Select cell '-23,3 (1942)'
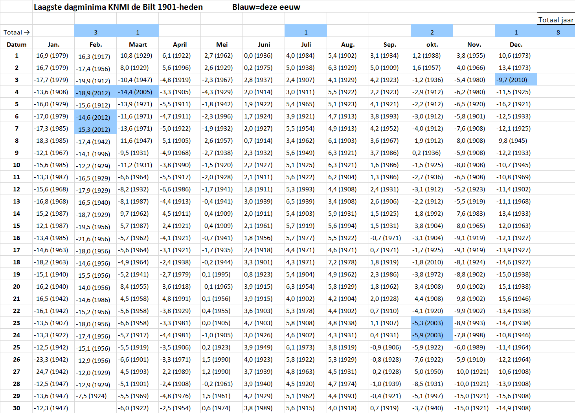 tap(53, 359)
